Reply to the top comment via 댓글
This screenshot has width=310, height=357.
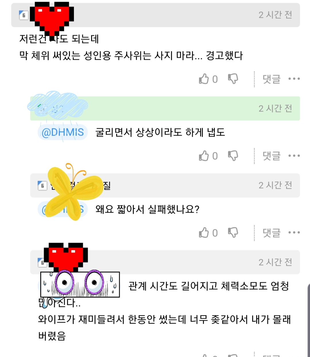tap(271, 79)
